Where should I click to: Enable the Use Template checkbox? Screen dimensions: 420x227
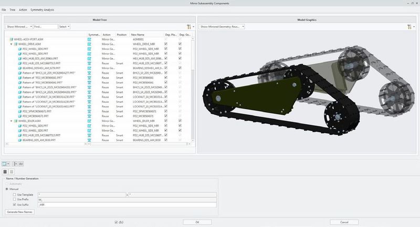14,194
